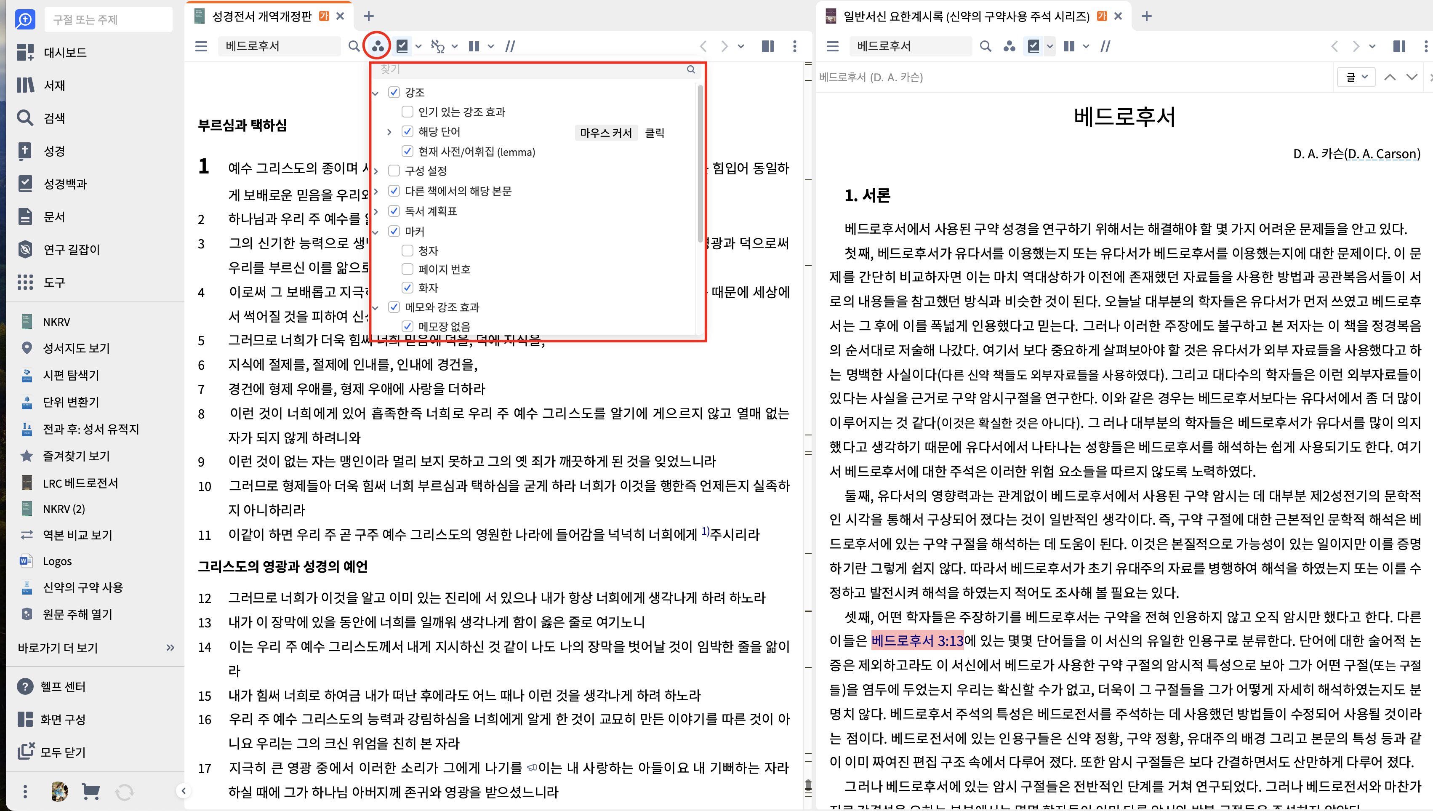Open 즐겨찾기 보기 star shortcut
This screenshot has width=1433, height=811.
tap(65, 456)
